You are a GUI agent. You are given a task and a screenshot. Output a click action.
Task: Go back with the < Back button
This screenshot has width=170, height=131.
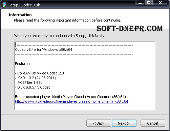point(99,123)
